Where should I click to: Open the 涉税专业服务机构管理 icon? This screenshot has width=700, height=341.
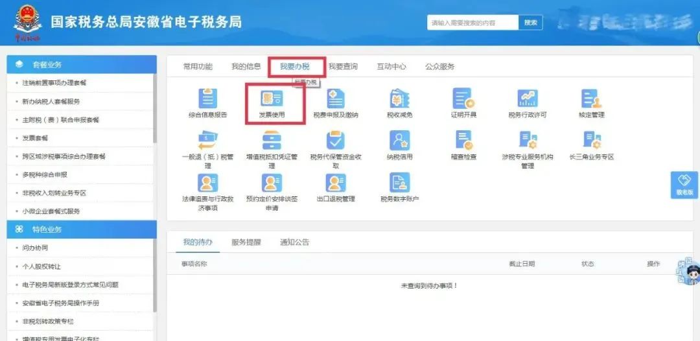(x=528, y=140)
